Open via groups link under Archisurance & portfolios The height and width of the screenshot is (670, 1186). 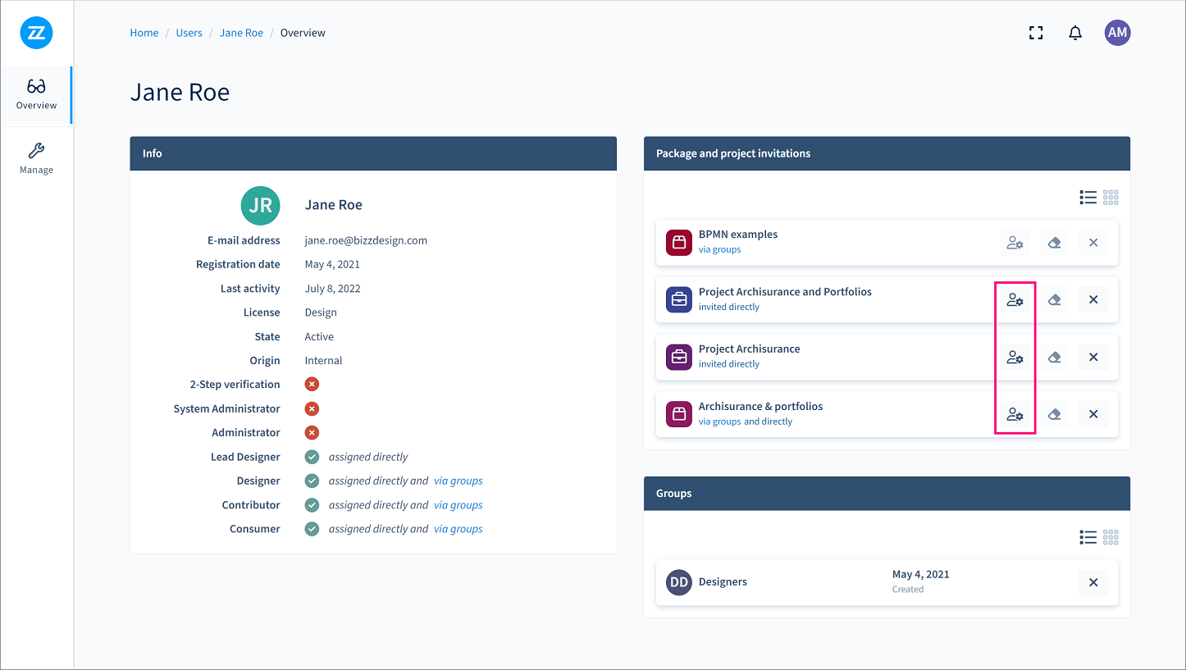click(x=719, y=422)
